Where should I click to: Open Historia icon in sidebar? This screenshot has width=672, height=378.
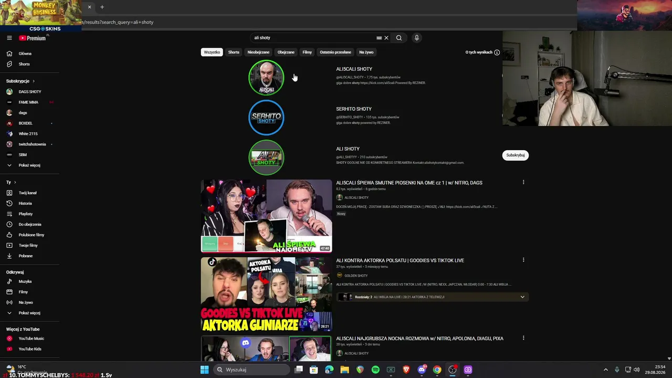coord(9,203)
